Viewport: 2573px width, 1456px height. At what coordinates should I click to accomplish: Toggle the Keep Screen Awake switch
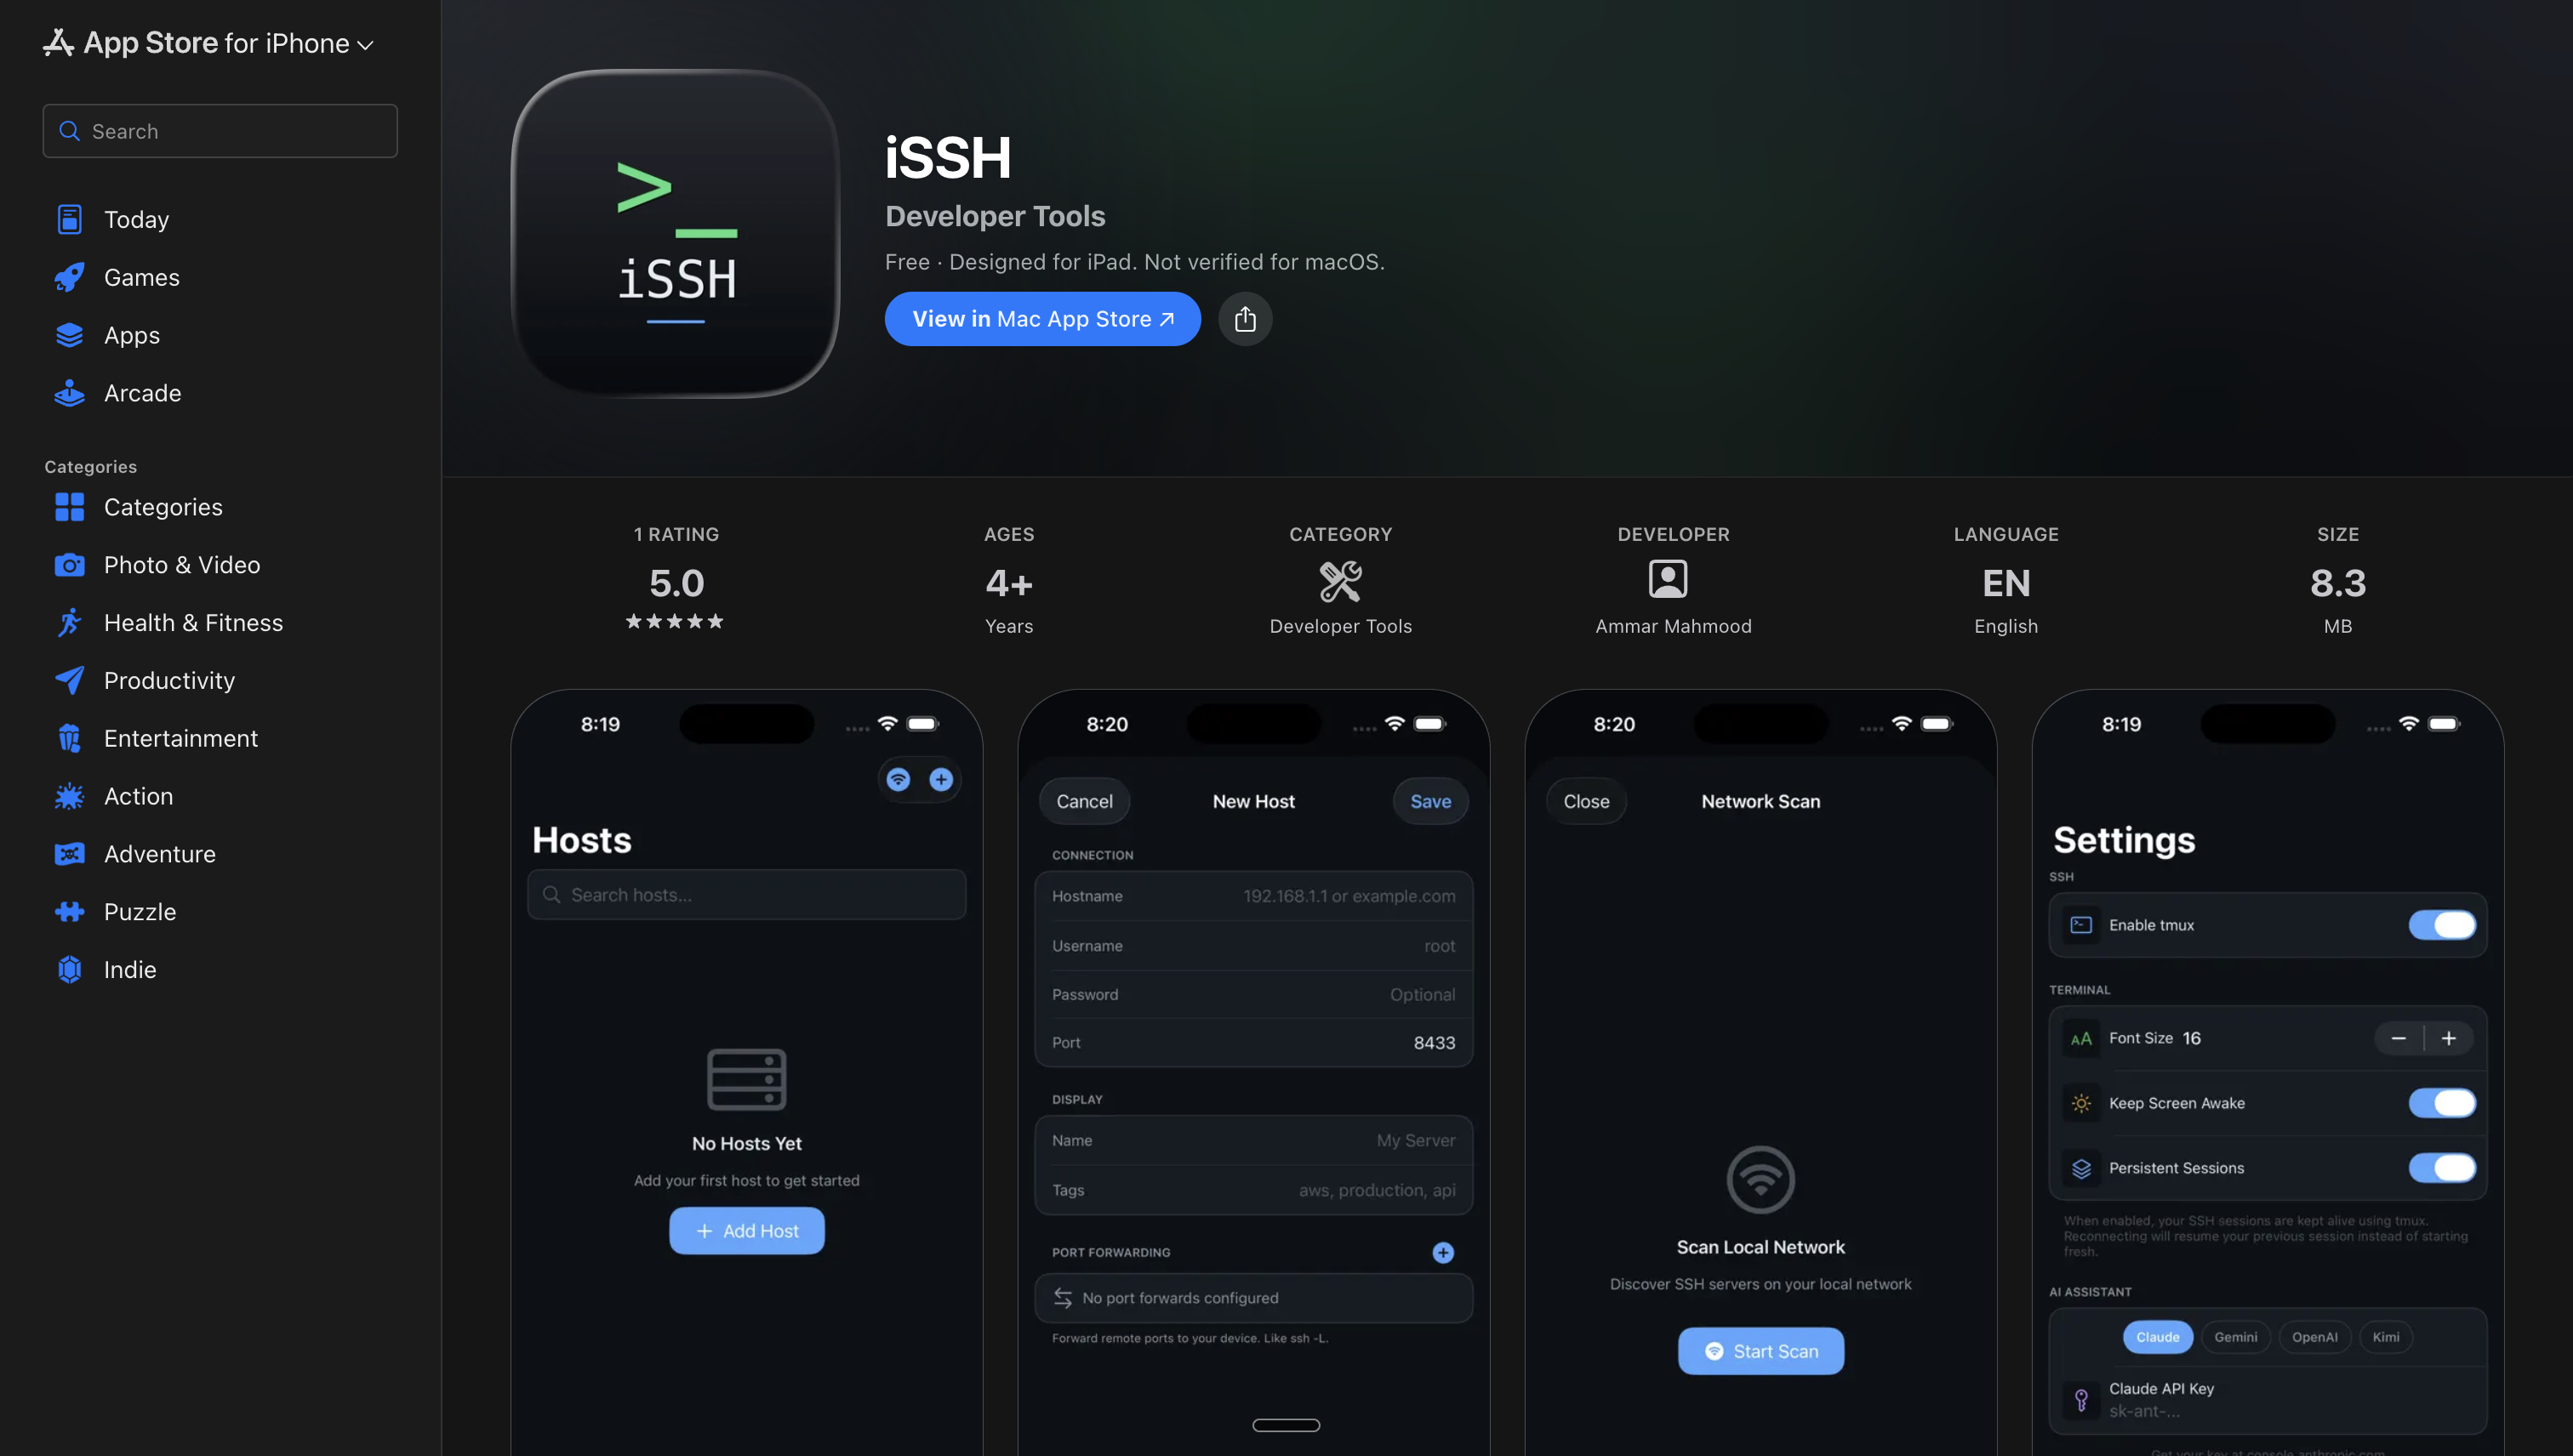2442,1103
